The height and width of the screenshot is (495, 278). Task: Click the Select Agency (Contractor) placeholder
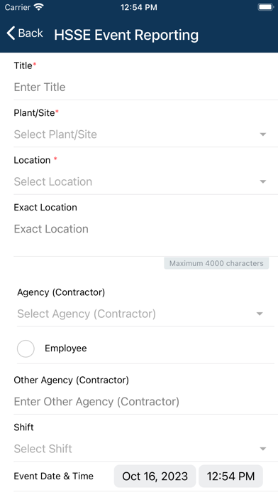point(87,314)
